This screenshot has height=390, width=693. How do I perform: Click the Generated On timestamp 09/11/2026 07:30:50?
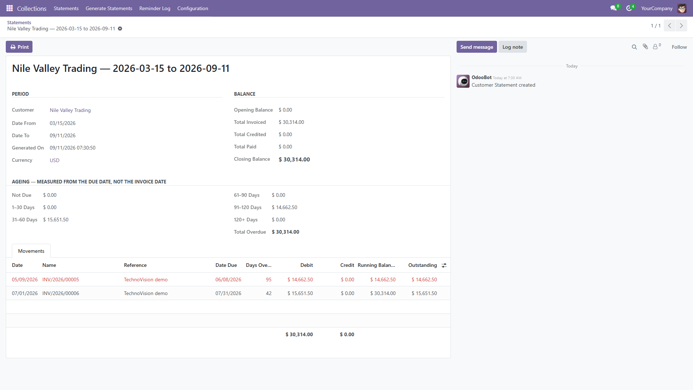73,148
